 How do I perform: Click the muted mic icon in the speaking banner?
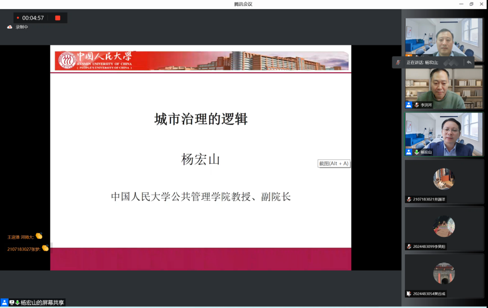[x=398, y=63]
